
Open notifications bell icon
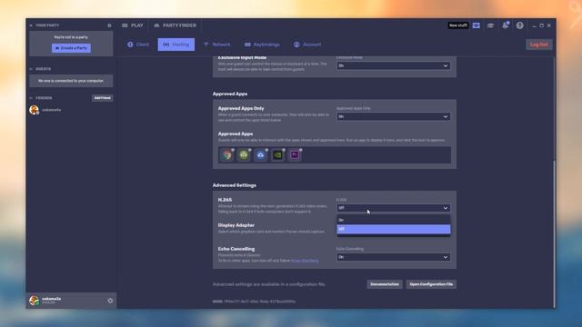click(x=506, y=25)
